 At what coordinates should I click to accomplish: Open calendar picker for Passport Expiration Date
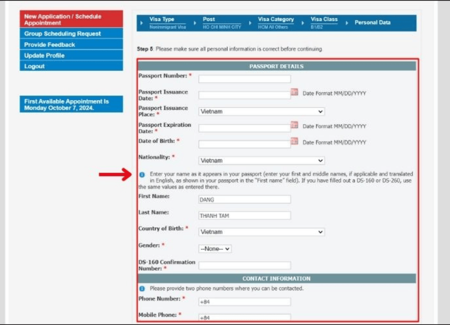coord(294,125)
